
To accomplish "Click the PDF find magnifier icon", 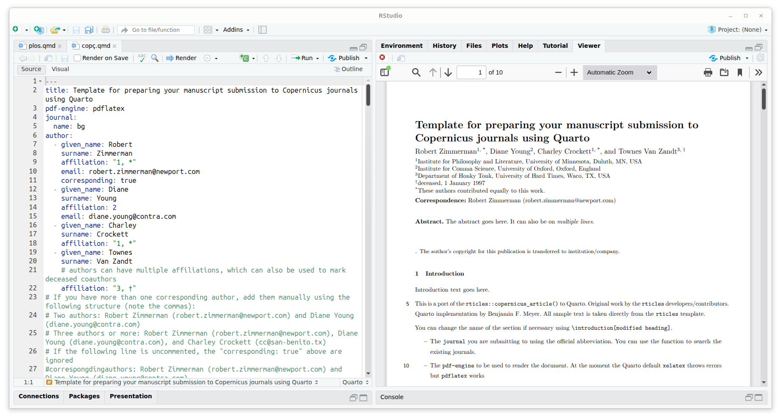I will pos(416,72).
